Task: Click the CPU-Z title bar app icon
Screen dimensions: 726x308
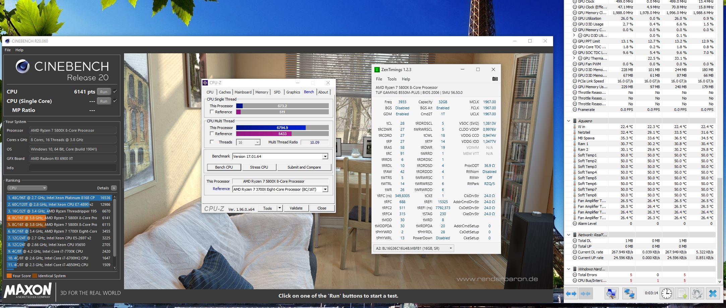Action: (x=205, y=83)
